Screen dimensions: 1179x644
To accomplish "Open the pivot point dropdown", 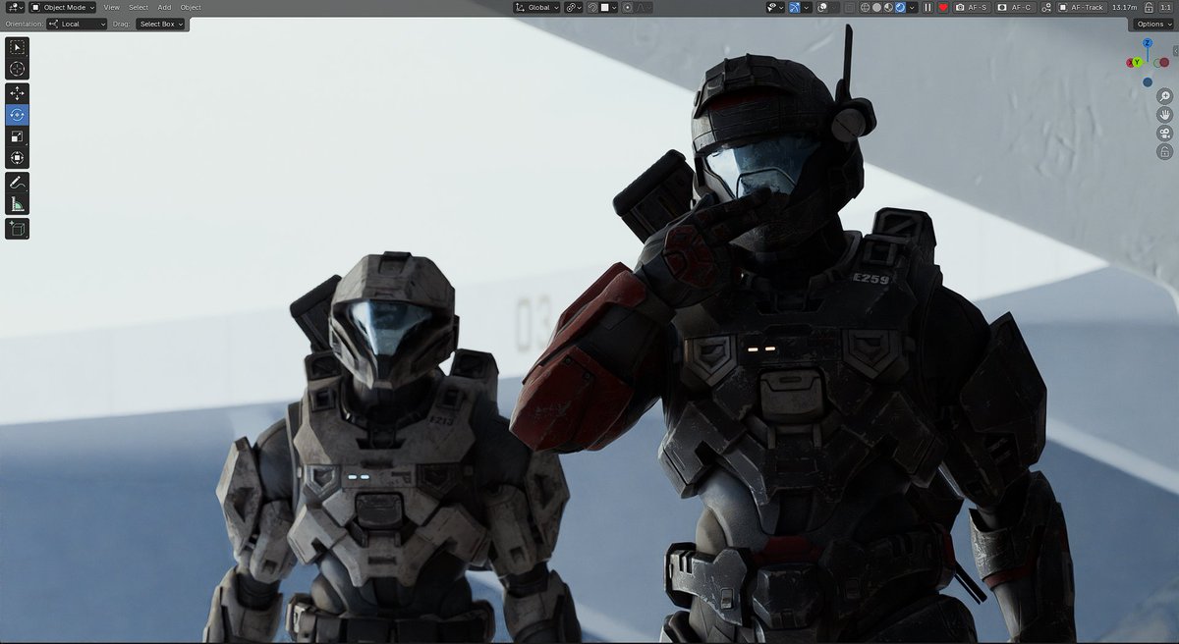I will pos(574,7).
